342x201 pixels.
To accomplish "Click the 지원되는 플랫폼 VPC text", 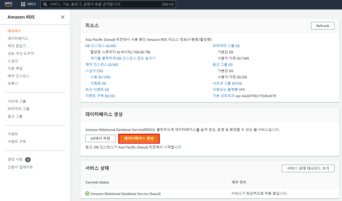I will pyautogui.click(x=229, y=89).
